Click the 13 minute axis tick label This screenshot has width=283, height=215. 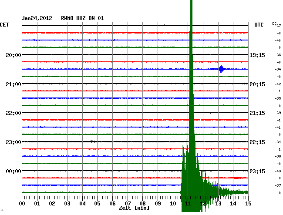click(x=218, y=204)
